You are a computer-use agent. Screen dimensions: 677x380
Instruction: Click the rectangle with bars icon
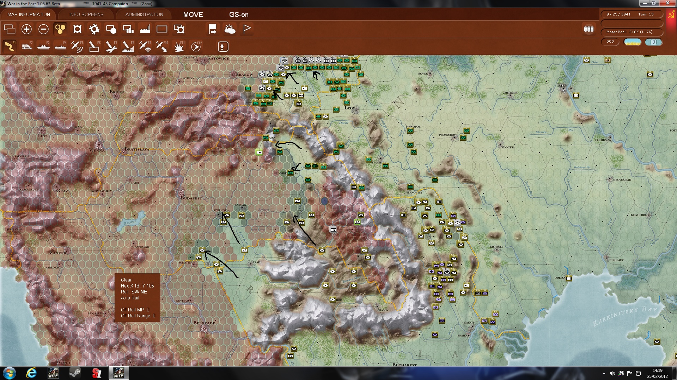(x=128, y=29)
